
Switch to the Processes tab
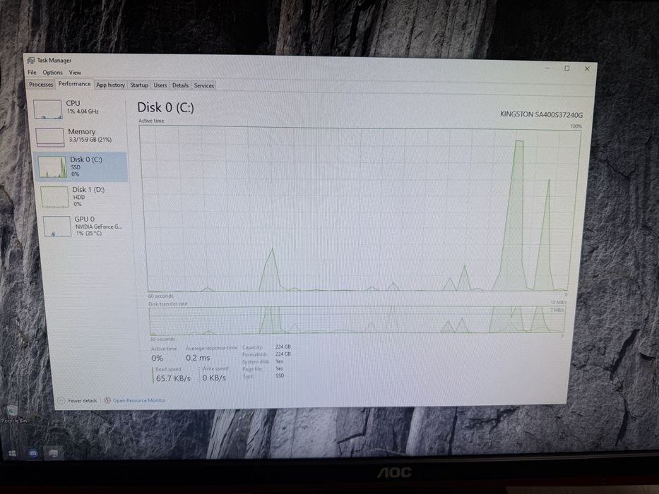click(41, 85)
